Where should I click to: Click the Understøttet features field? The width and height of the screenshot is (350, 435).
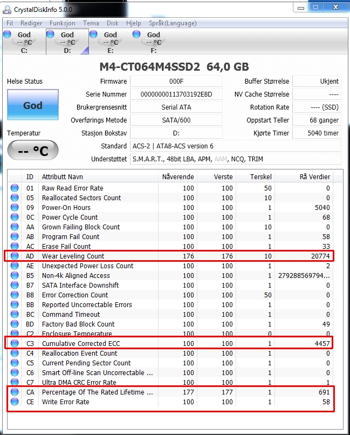(x=236, y=159)
